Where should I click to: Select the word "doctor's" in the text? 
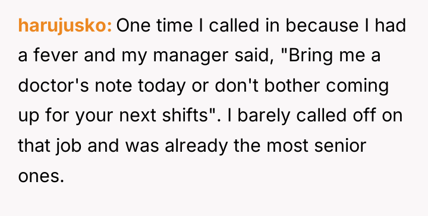[53, 85]
